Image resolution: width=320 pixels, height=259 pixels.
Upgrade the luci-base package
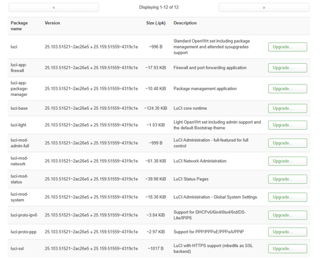(x=287, y=109)
